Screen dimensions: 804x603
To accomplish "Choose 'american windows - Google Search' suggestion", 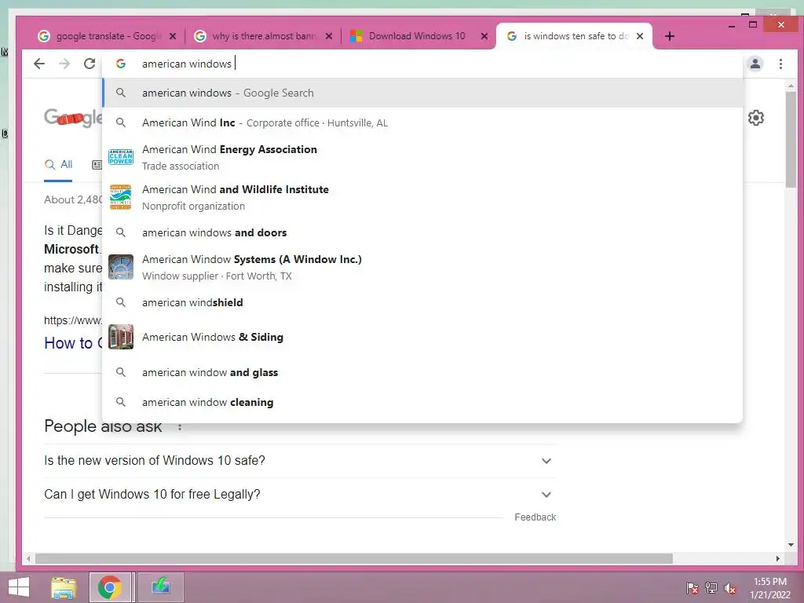I will coord(423,93).
